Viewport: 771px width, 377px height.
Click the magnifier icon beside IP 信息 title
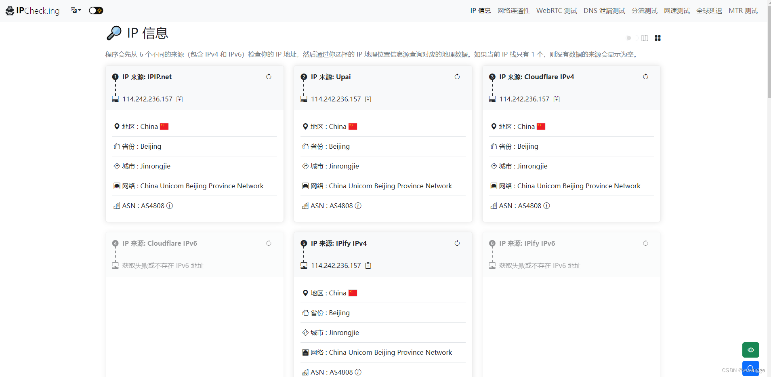(x=114, y=33)
